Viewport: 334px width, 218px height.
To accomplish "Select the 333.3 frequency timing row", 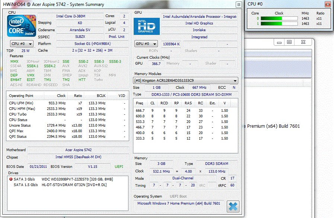I will point(185,138).
